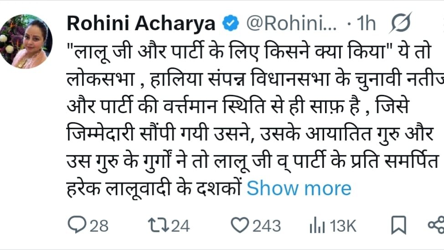Click the Grok slashed-circle icon
444x250 pixels.
click(401, 23)
